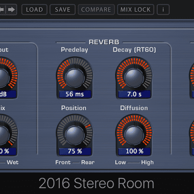
Task: Click the Front label under Position
Action: (63, 162)
